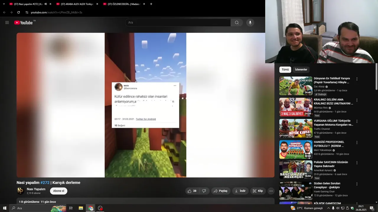Expand the tab search dropdown arrow
Screen dimensions: 378x212
click(4, 4)
